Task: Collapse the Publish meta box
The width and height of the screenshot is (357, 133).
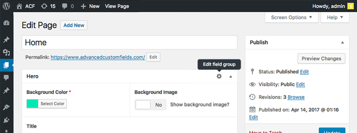Action: click(x=342, y=42)
